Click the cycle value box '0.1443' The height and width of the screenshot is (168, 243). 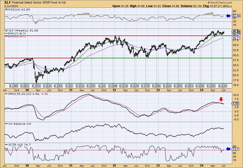point(14,86)
